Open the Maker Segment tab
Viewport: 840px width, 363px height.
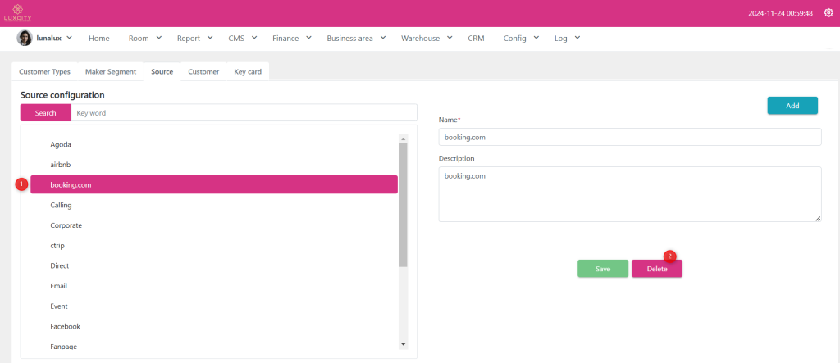point(111,72)
